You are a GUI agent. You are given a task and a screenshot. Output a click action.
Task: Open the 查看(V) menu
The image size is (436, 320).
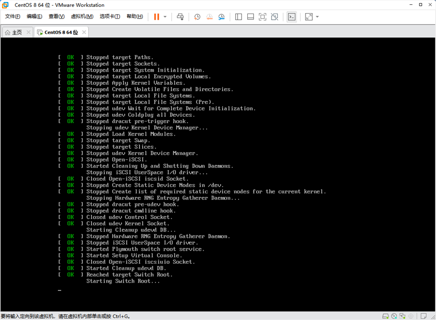point(56,16)
